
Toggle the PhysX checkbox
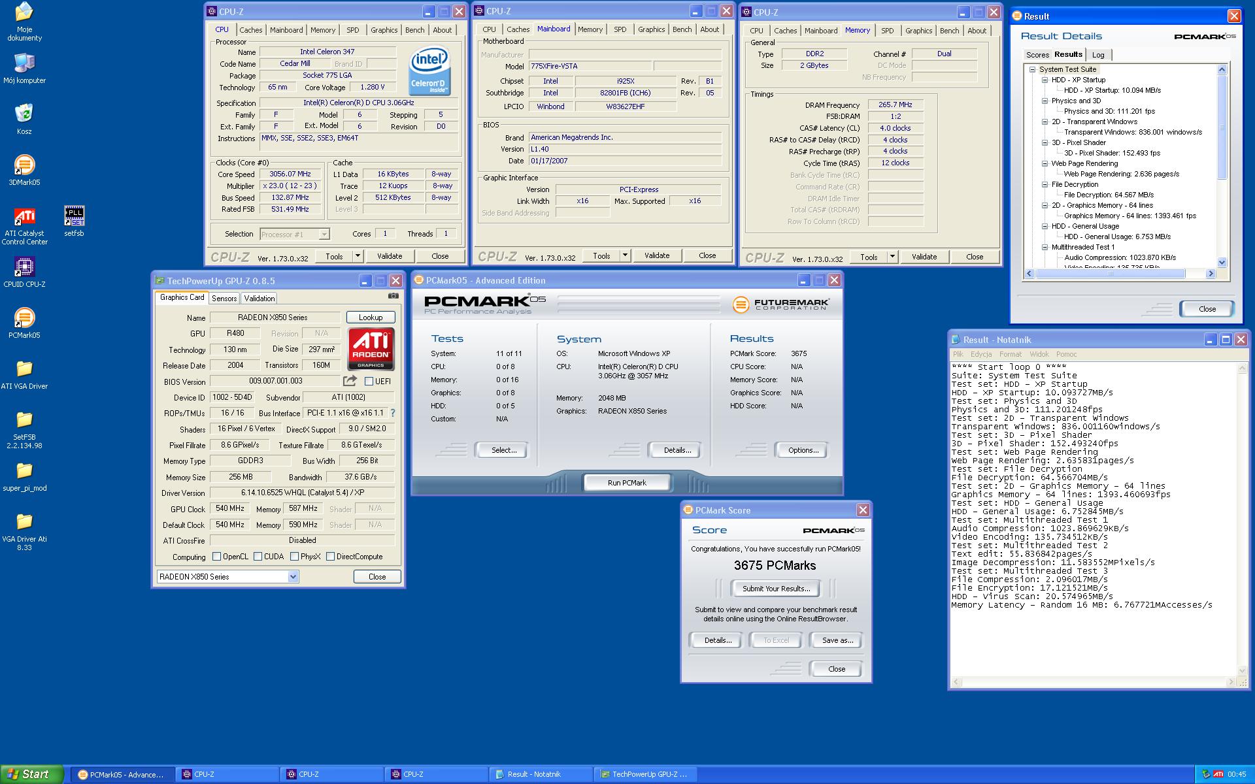point(295,557)
